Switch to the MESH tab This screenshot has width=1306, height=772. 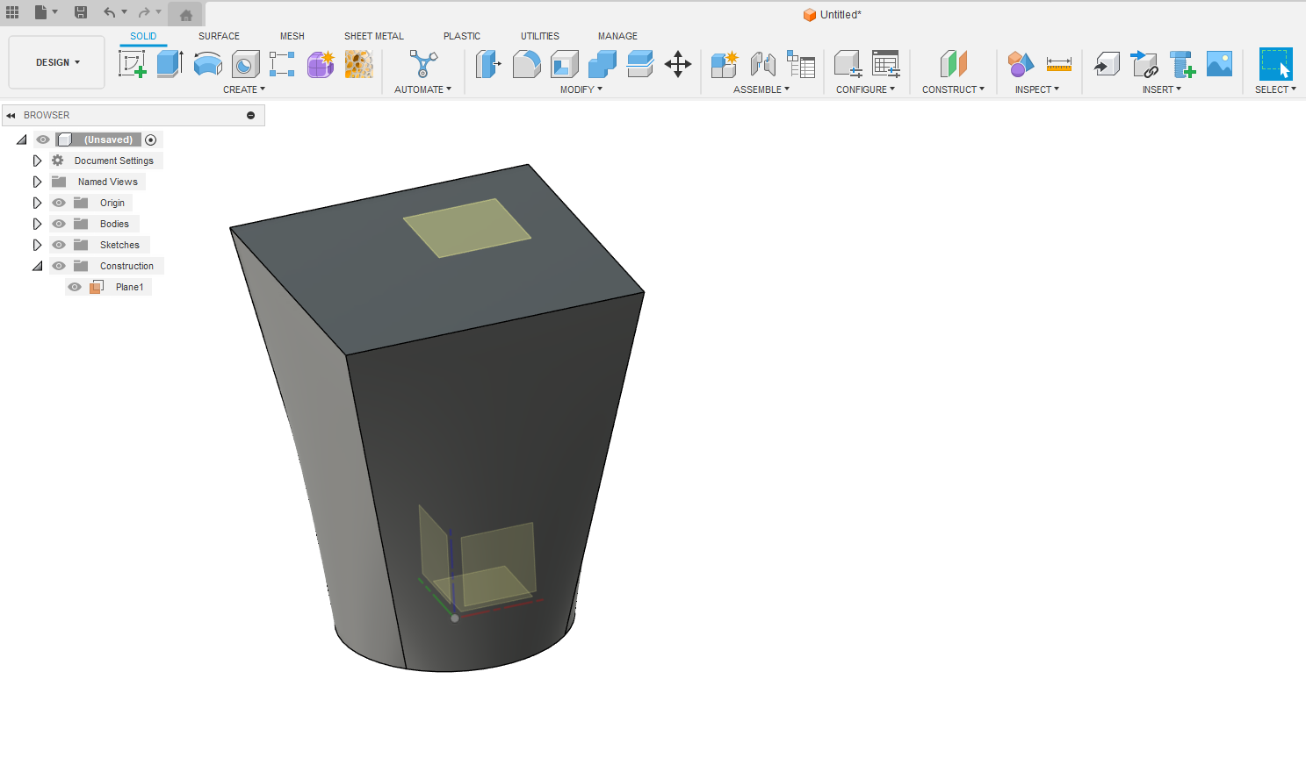pyautogui.click(x=292, y=36)
